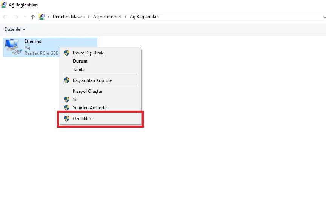This screenshot has width=326, height=198.
Task: Go to Ağ ve Internet breadcrumb
Action: [107, 17]
